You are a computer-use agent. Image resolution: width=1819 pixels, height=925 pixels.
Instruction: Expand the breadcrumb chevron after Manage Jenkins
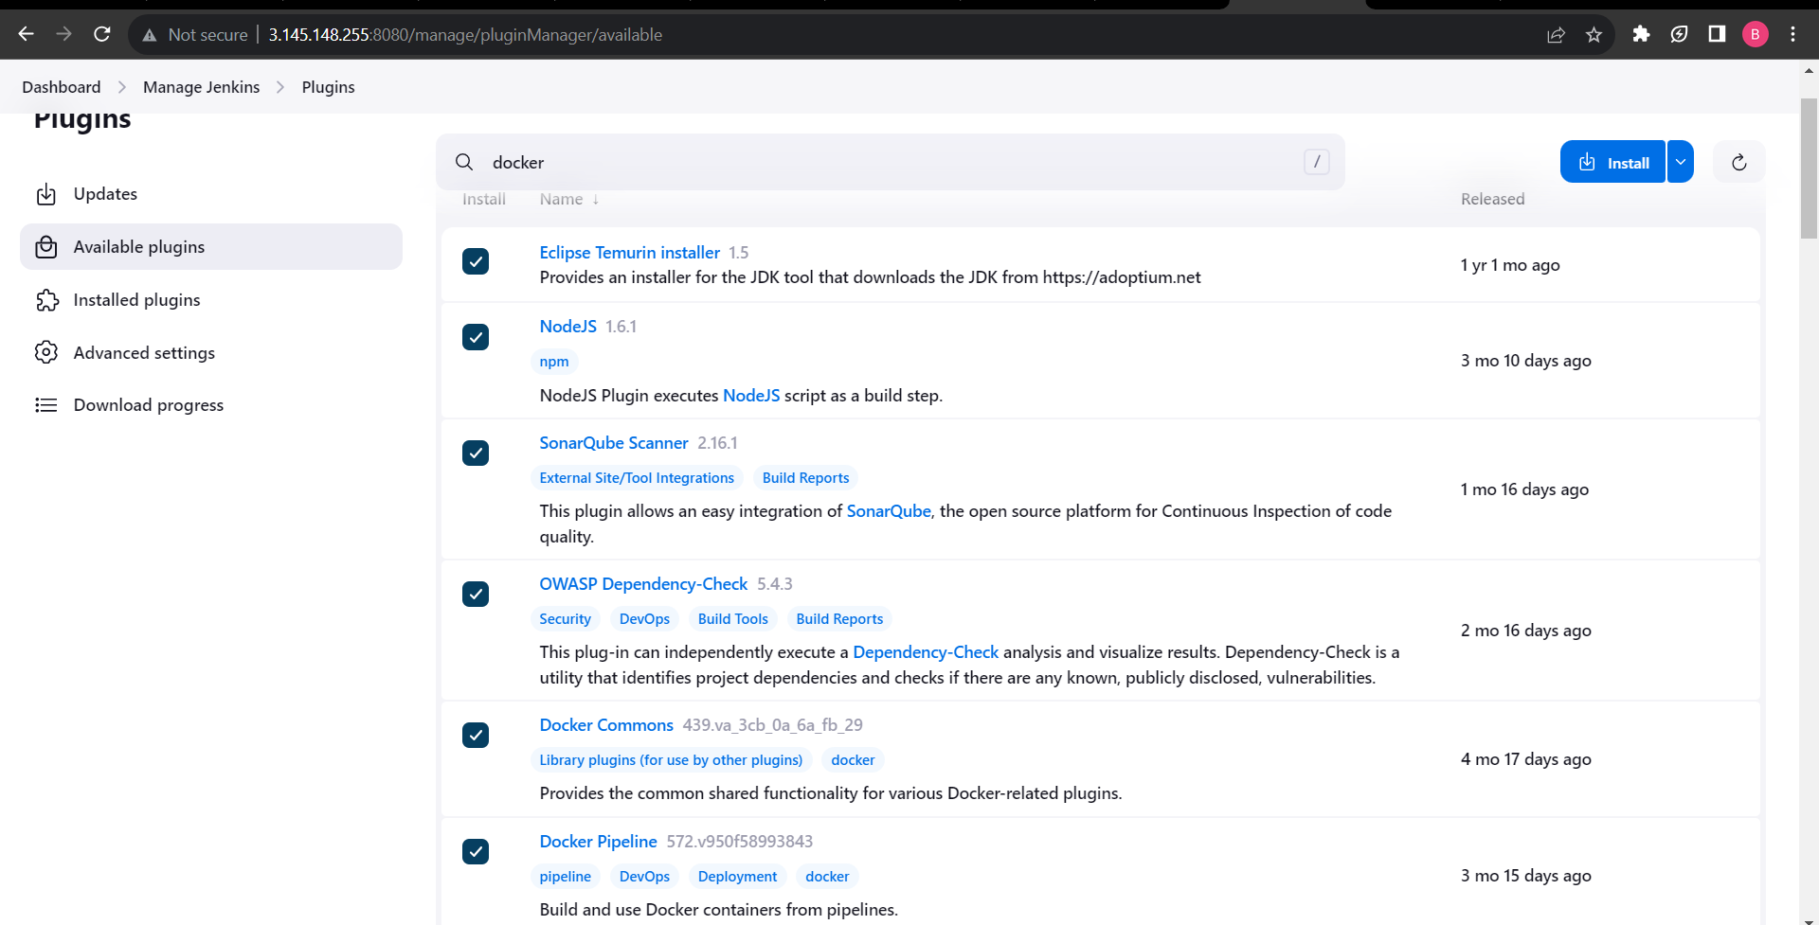280,87
